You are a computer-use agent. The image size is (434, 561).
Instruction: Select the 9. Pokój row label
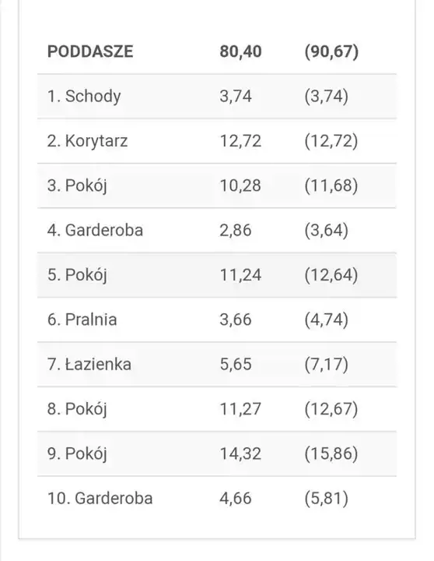pyautogui.click(x=77, y=454)
